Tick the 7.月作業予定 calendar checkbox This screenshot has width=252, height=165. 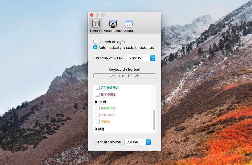(98, 88)
